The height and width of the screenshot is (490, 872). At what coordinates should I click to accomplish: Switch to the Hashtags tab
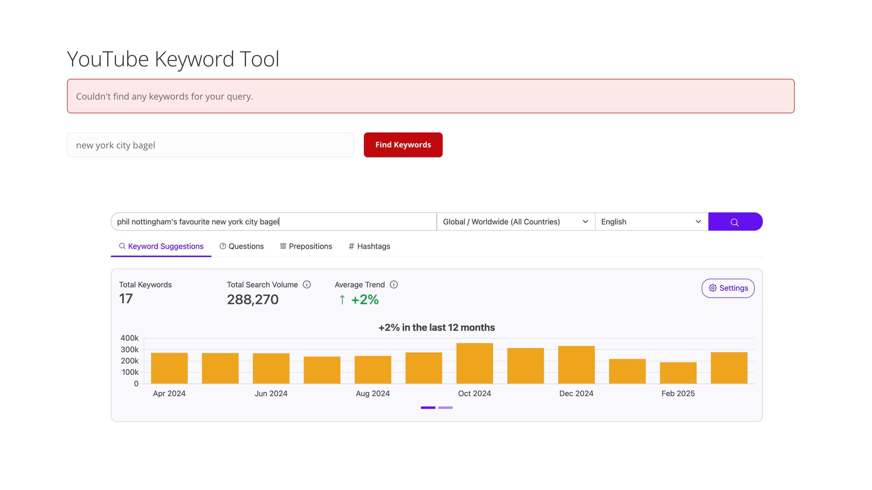click(373, 246)
